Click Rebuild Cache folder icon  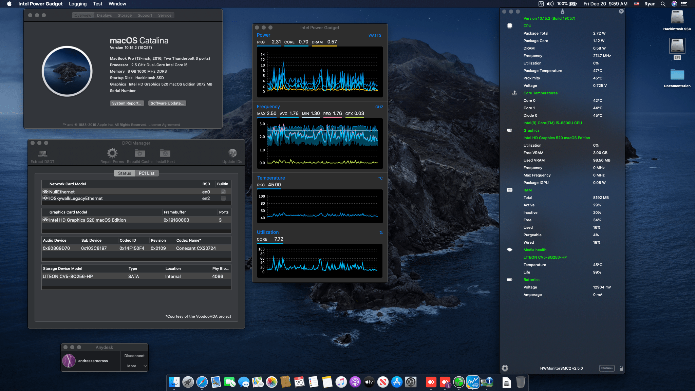point(140,153)
